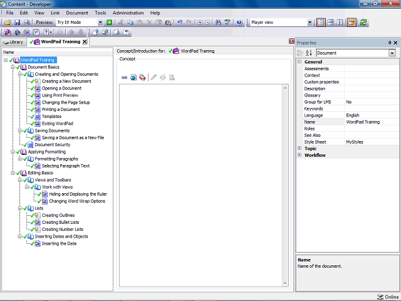Click the Find binoculars icon
Screen dimensions: 401x301
[x=218, y=23]
